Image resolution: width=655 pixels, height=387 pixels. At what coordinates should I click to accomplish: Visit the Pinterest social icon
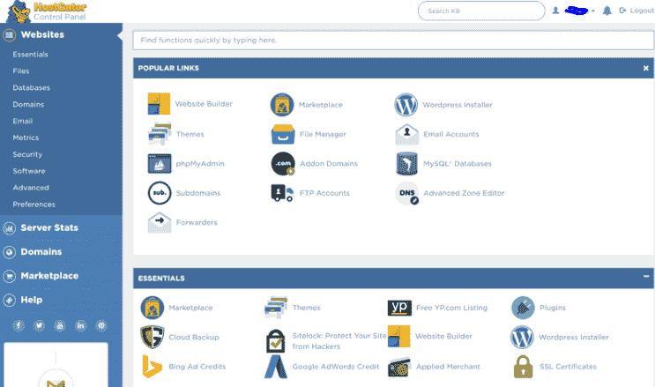click(x=101, y=325)
